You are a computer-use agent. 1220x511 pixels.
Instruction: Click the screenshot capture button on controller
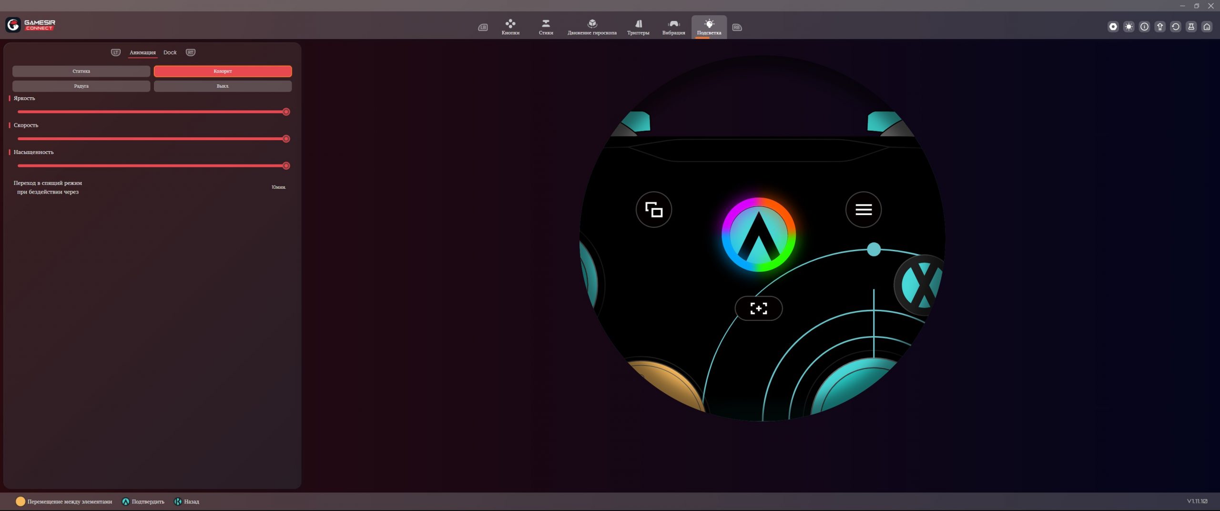coord(759,308)
